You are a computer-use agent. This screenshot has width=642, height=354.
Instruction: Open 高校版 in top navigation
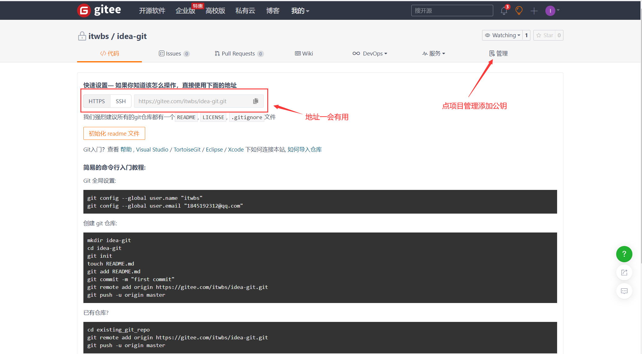tap(215, 11)
